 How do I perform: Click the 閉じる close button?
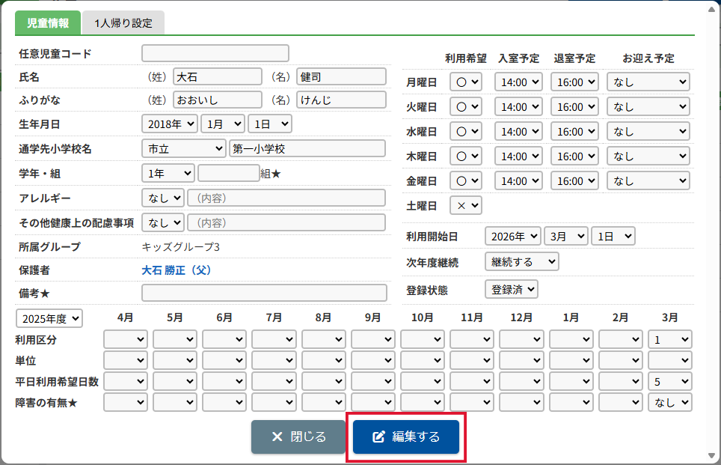point(298,437)
